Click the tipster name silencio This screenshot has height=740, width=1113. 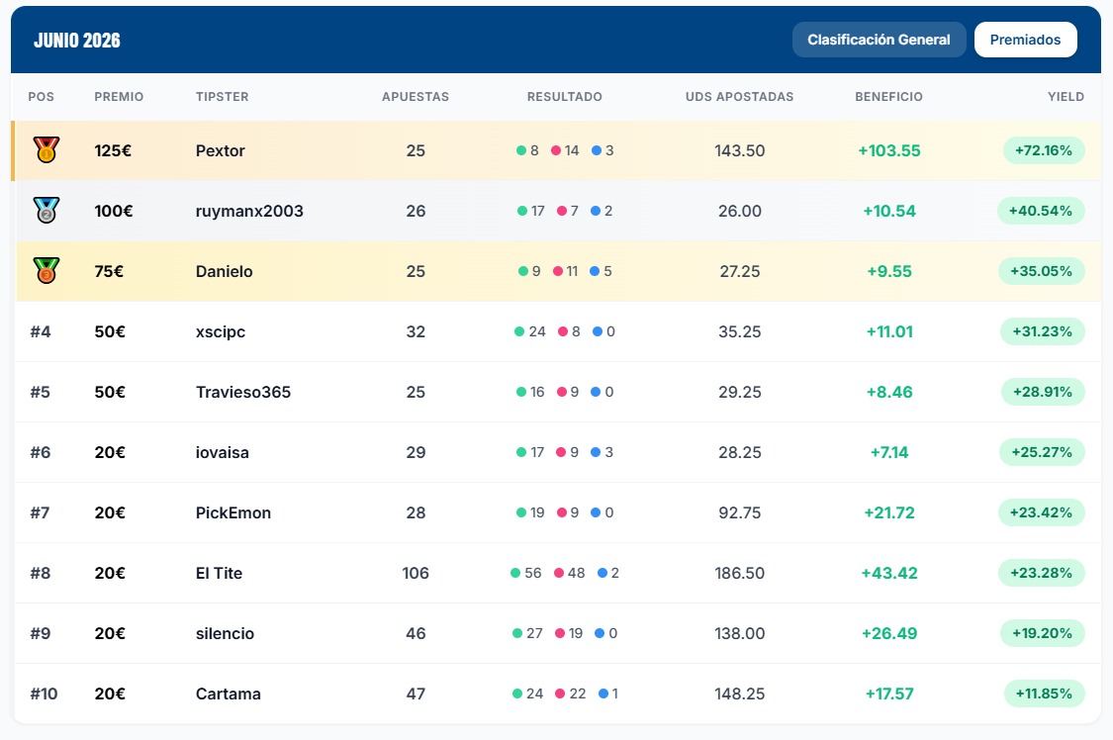225,633
